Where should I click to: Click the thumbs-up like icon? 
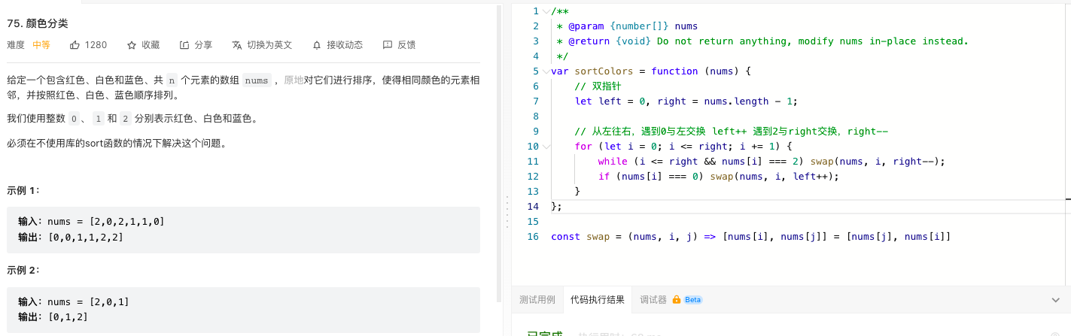point(75,45)
